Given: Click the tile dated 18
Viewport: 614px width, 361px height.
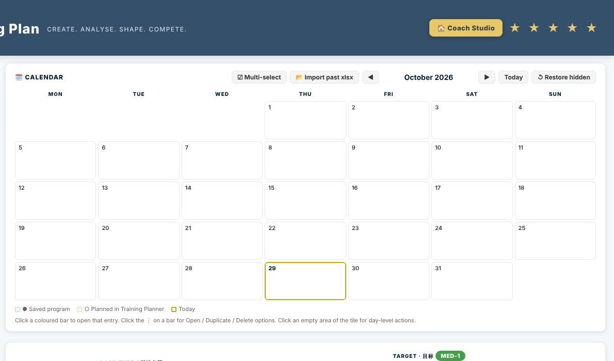Looking at the screenshot, I should 555,201.
